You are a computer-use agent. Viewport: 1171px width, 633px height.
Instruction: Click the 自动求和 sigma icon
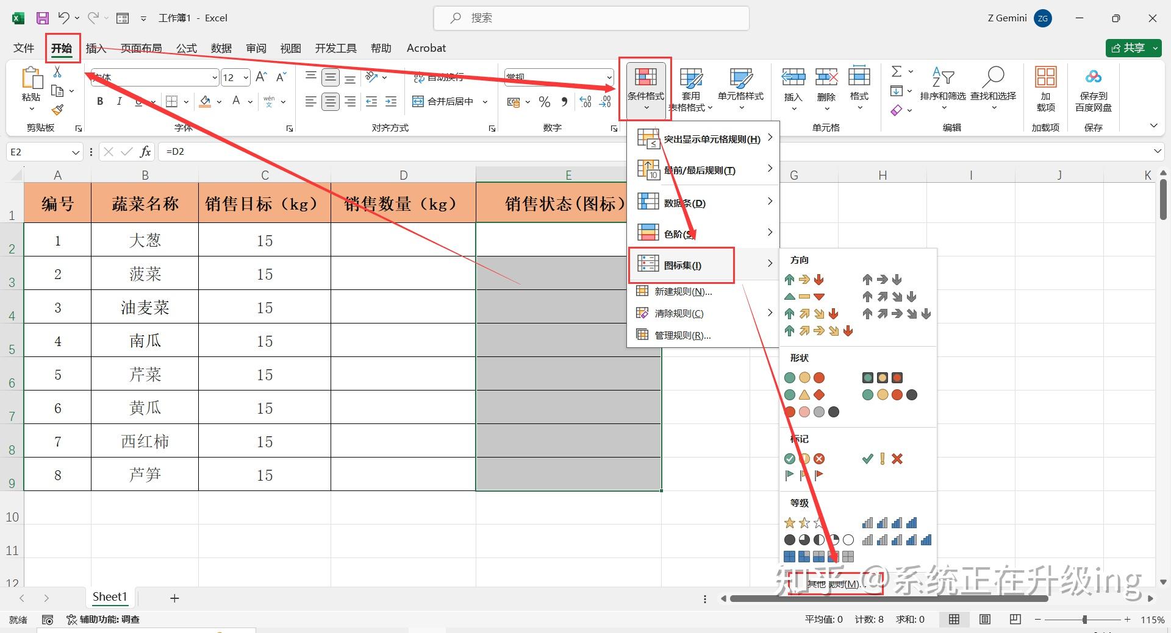897,71
